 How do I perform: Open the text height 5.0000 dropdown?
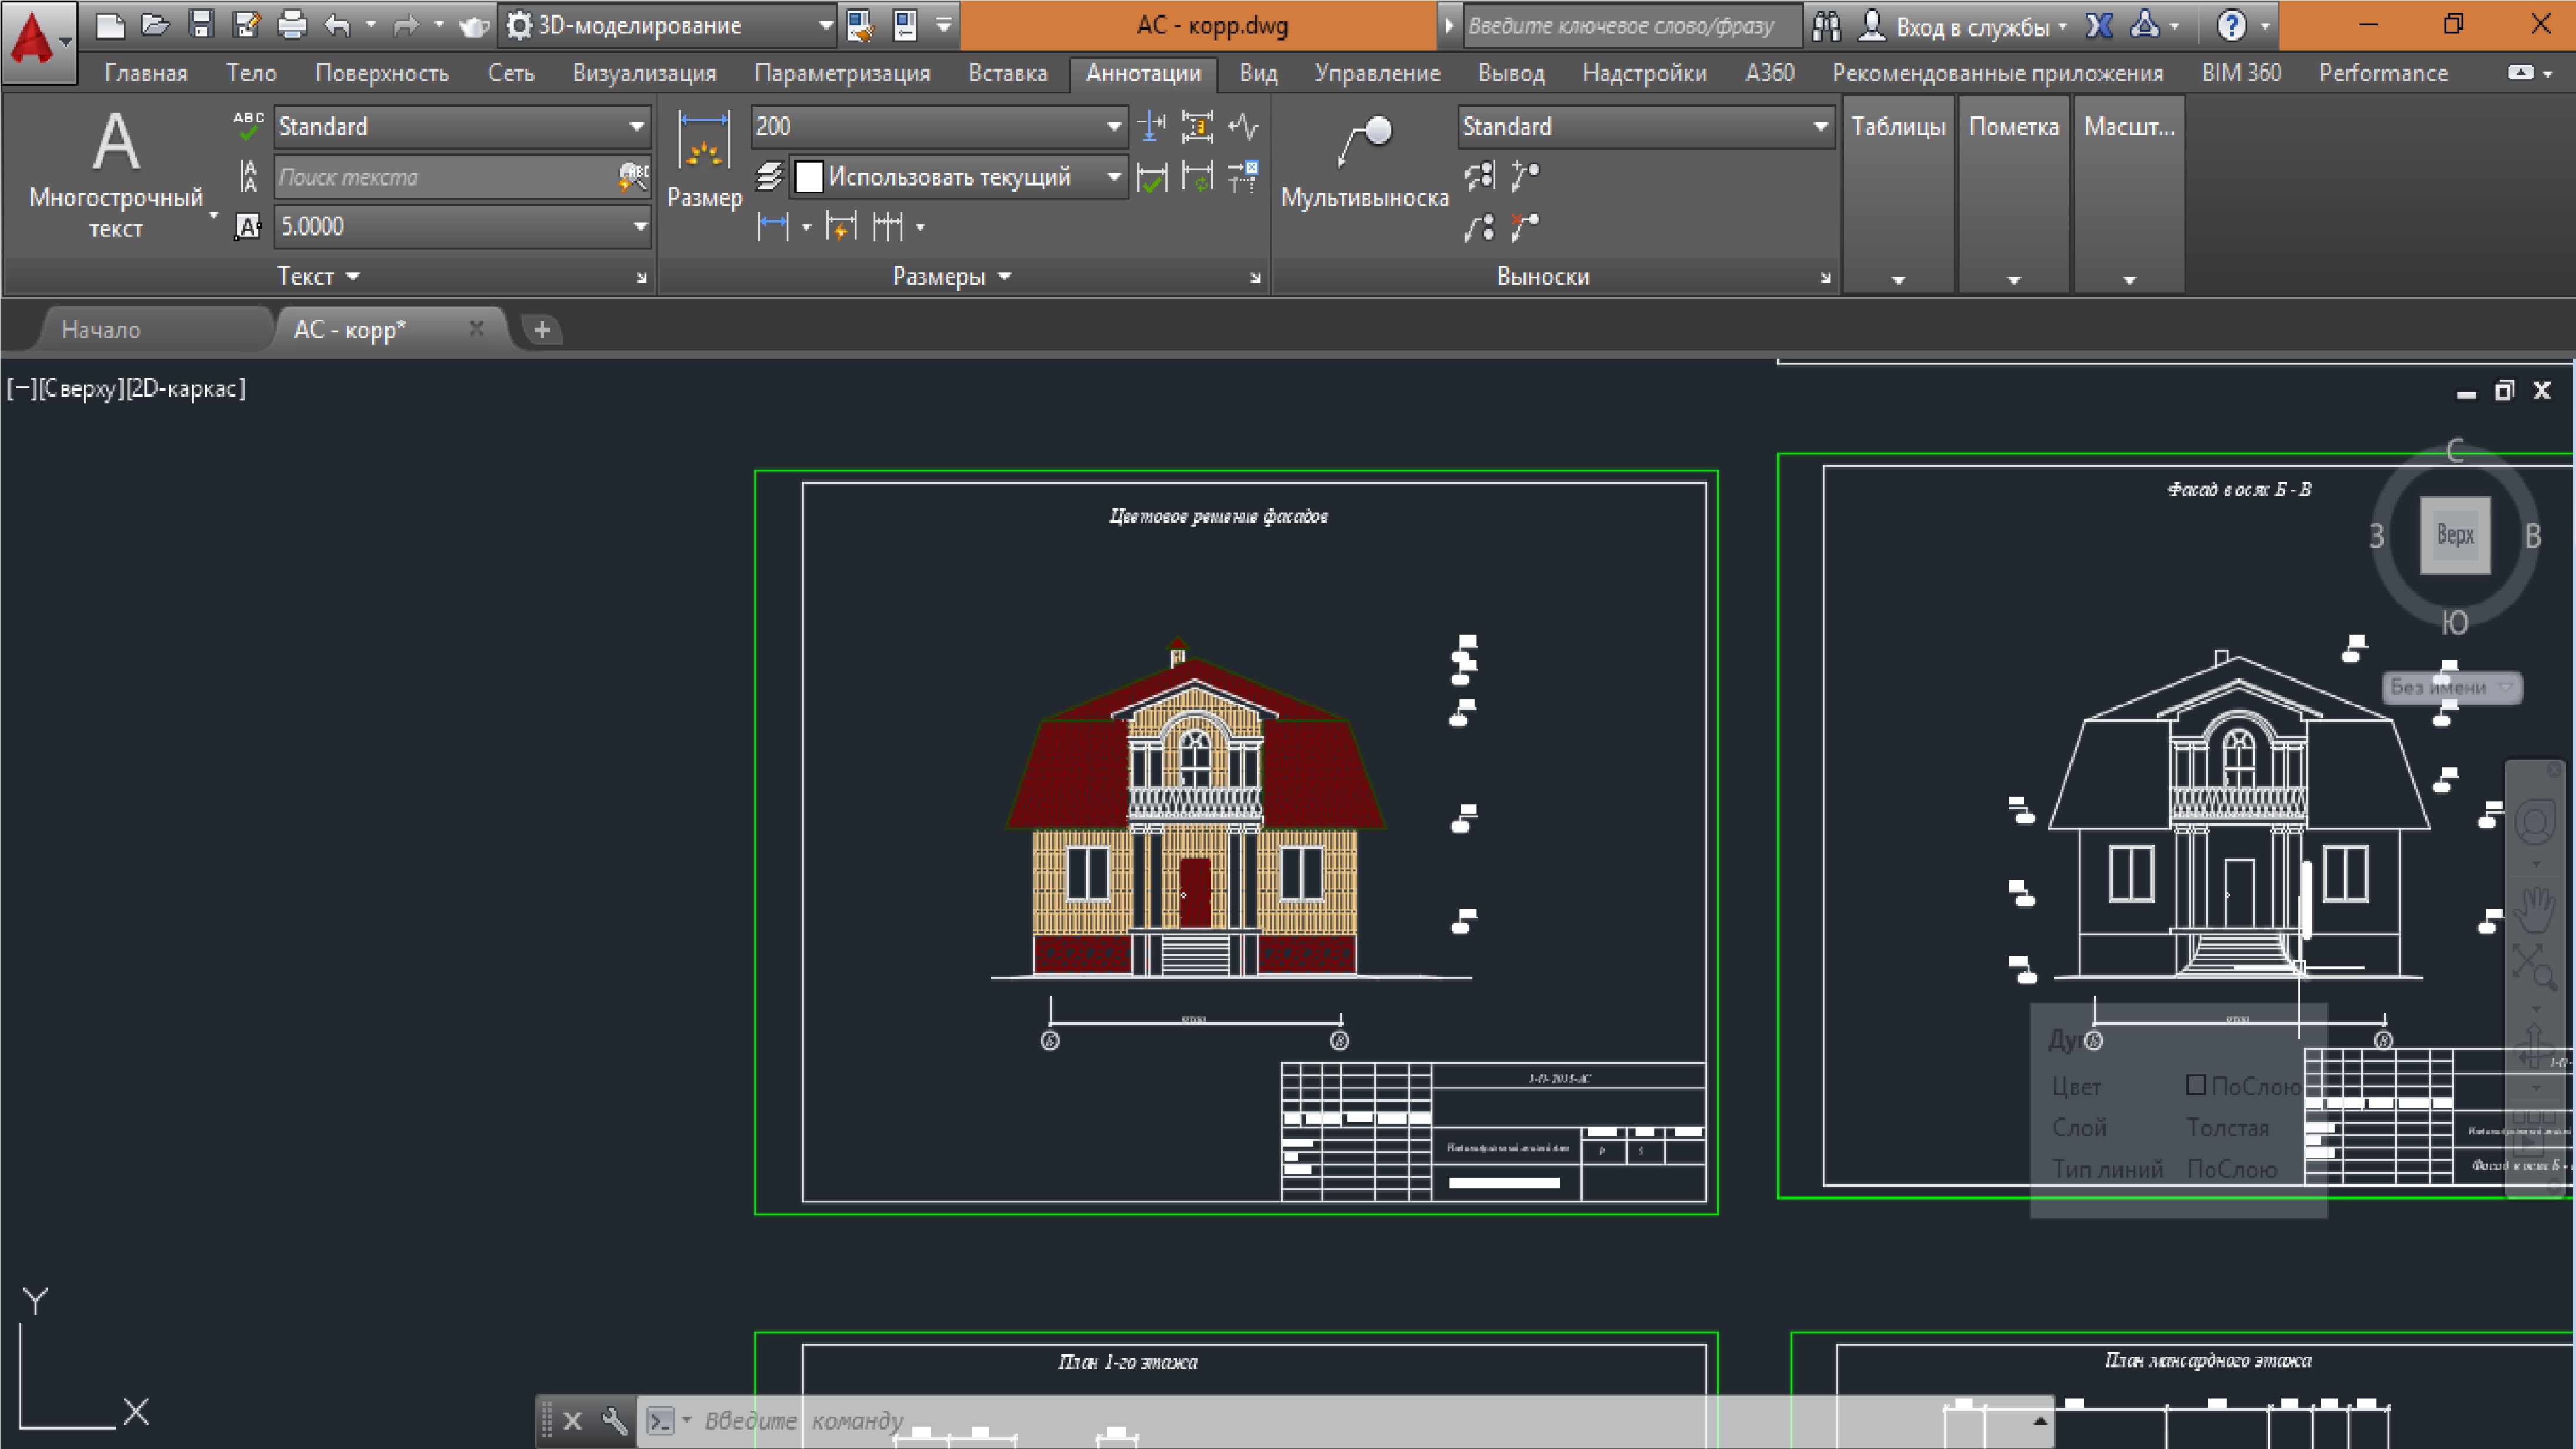click(640, 227)
